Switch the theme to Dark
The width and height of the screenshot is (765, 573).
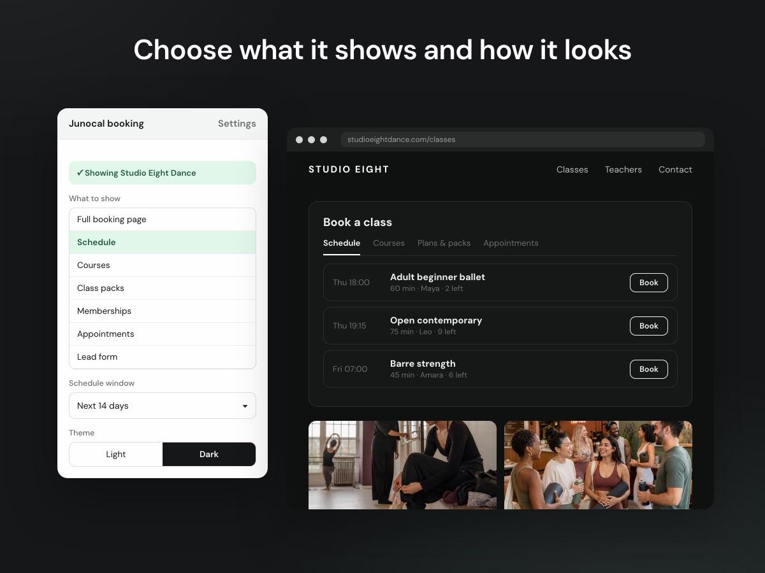(x=209, y=454)
